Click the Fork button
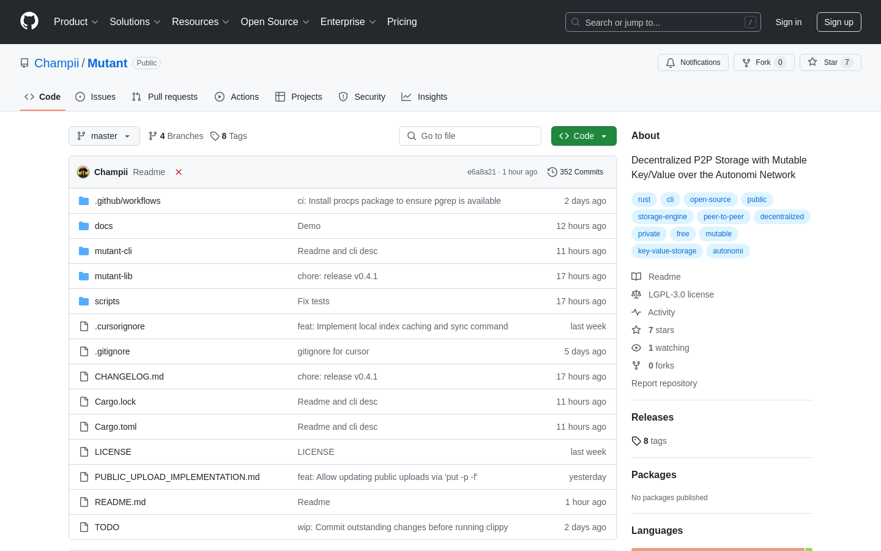The height and width of the screenshot is (551, 881). (x=764, y=62)
